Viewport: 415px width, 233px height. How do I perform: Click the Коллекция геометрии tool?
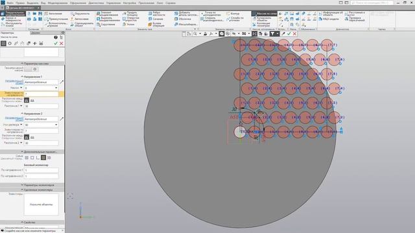(261, 25)
